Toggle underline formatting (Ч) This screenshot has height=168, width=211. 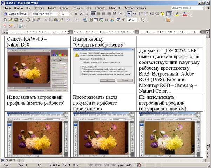pyautogui.click(x=87, y=14)
